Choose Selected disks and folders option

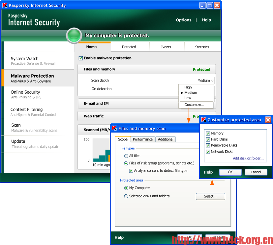click(x=126, y=196)
